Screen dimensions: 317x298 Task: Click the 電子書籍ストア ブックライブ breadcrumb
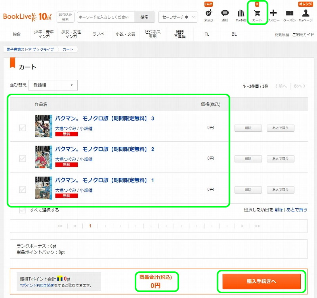pos(30,50)
